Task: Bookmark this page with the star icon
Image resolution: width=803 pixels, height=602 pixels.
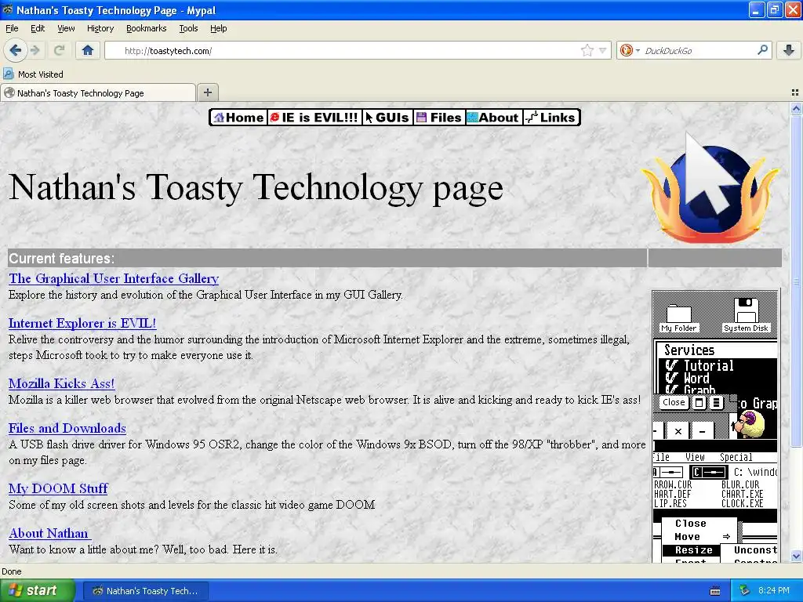Action: [587, 50]
